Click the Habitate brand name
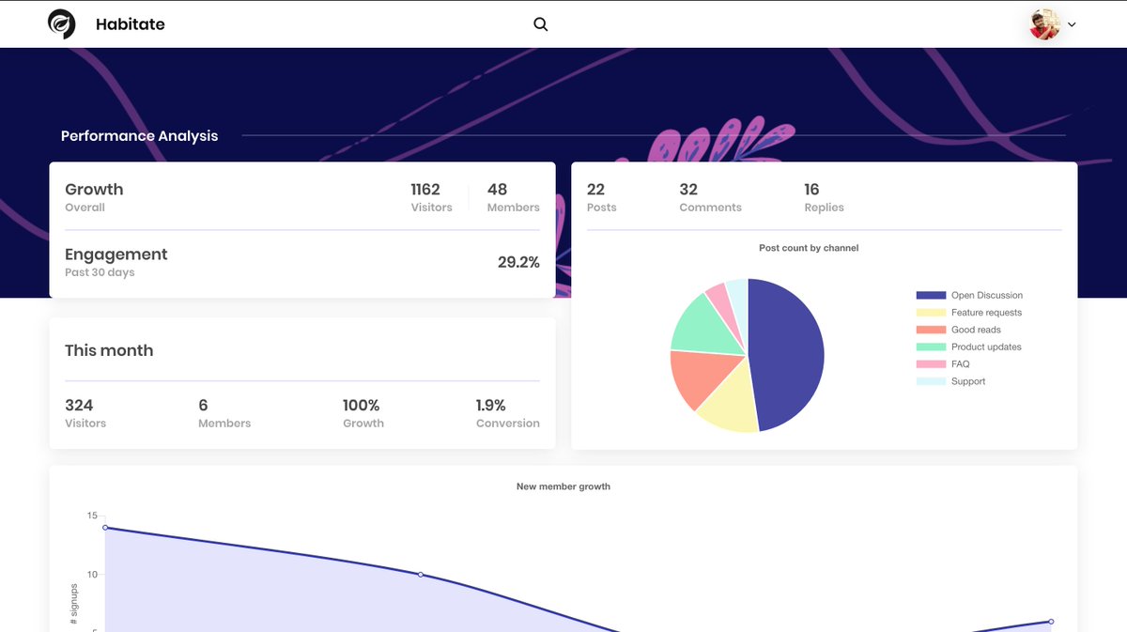The width and height of the screenshot is (1127, 632). coord(130,24)
